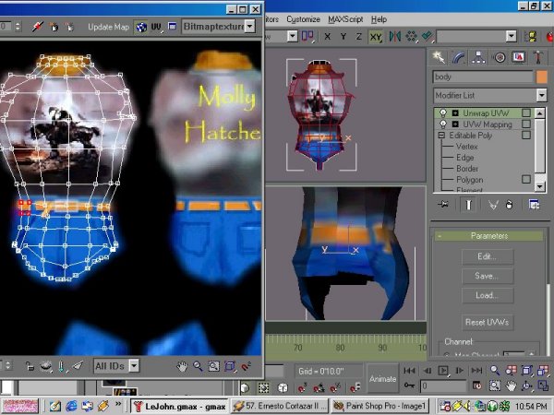Switch to the Hierarchy panel tab
The height and width of the screenshot is (415, 554).
pyautogui.click(x=478, y=57)
